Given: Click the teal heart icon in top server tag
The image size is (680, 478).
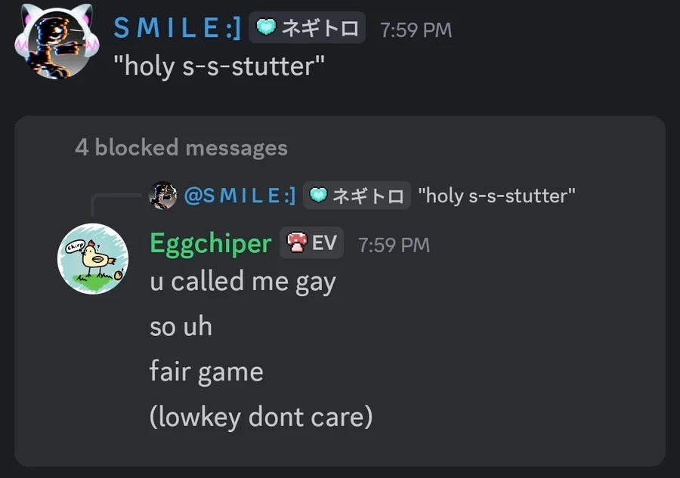Looking at the screenshot, I should click(x=266, y=28).
